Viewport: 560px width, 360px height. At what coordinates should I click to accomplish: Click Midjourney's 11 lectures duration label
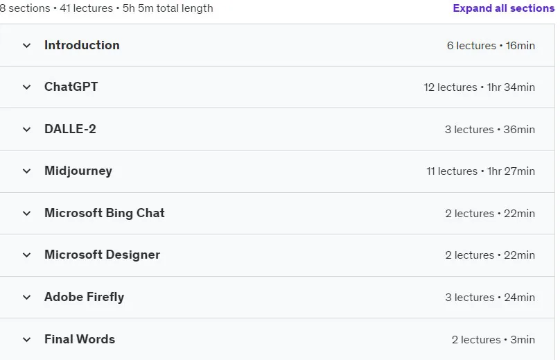481,171
